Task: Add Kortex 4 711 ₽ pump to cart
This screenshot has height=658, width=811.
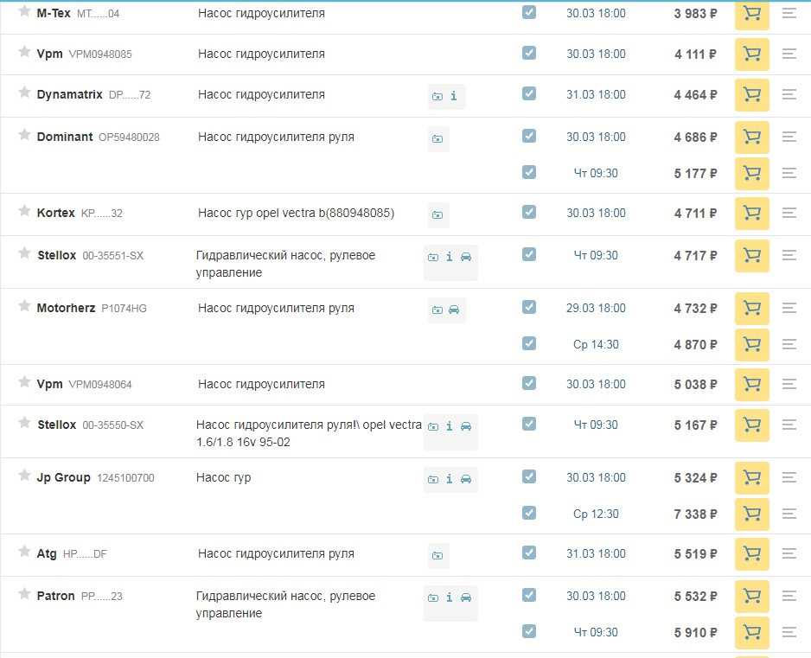Action: coord(751,213)
